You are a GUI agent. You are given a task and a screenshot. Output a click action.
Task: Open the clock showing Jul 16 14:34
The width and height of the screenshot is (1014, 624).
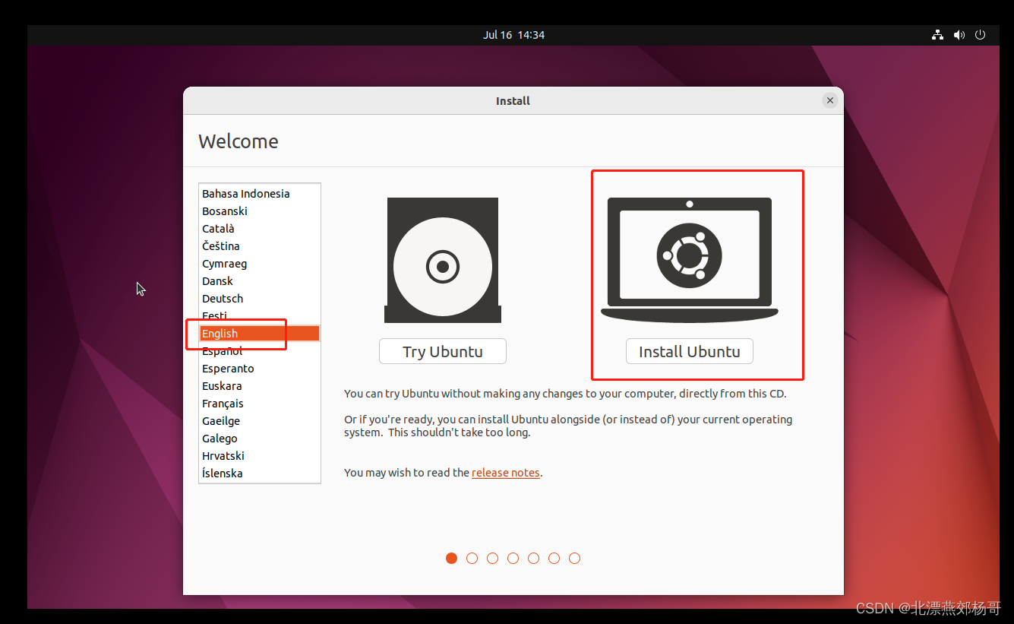click(x=513, y=35)
